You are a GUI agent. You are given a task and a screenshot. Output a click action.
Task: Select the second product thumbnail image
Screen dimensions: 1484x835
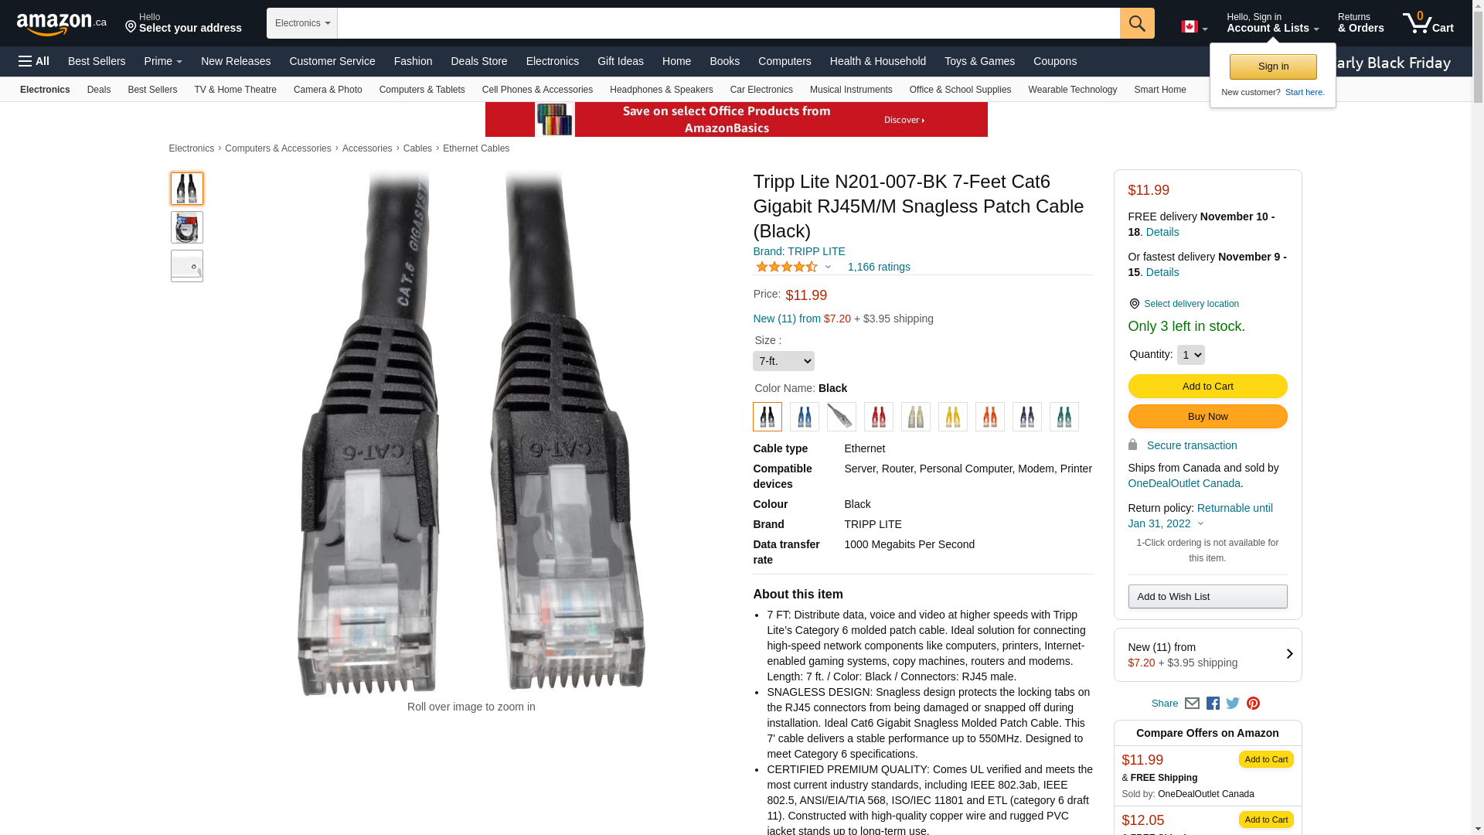click(187, 227)
